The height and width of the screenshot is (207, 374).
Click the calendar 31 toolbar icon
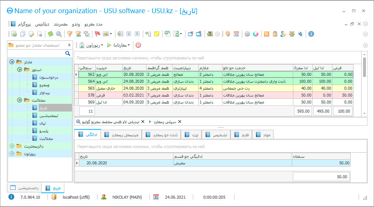tap(236, 34)
